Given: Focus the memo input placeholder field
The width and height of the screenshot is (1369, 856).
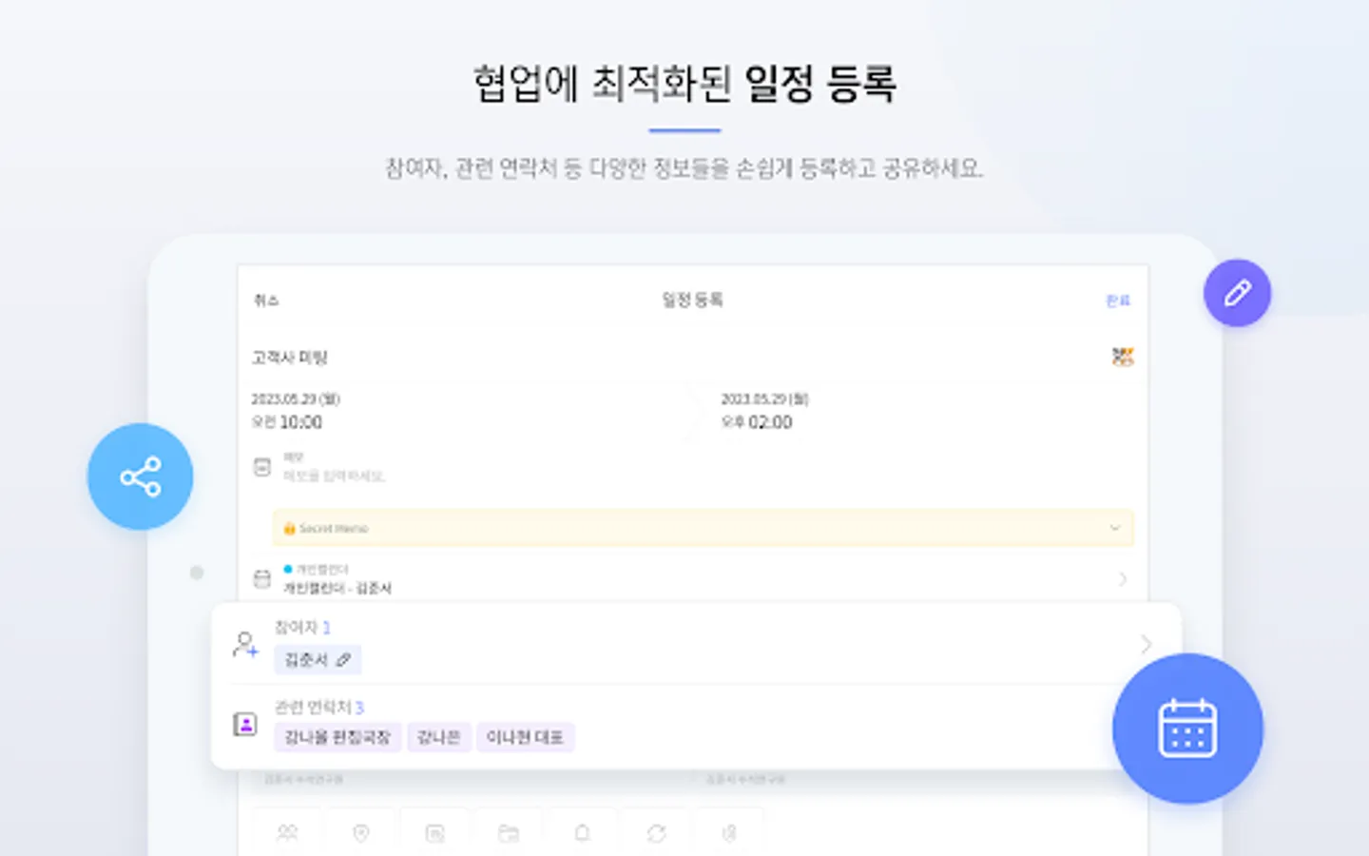Looking at the screenshot, I should point(334,476).
